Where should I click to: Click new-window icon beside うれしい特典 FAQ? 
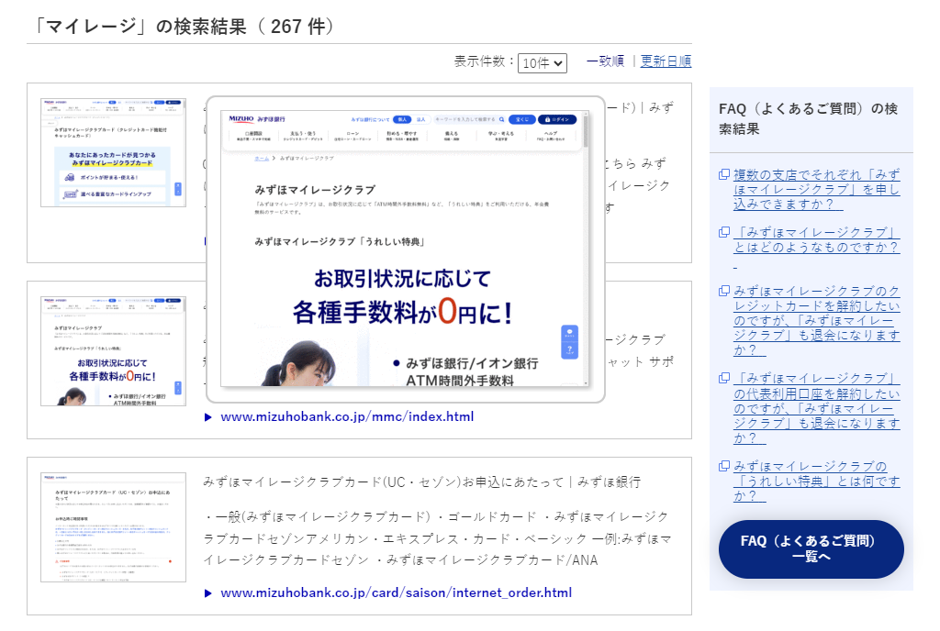(x=724, y=466)
